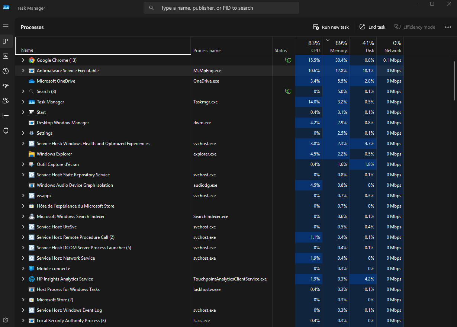Sort processes by the Disk column header
Viewport: 457px width, 327px height.
point(363,46)
